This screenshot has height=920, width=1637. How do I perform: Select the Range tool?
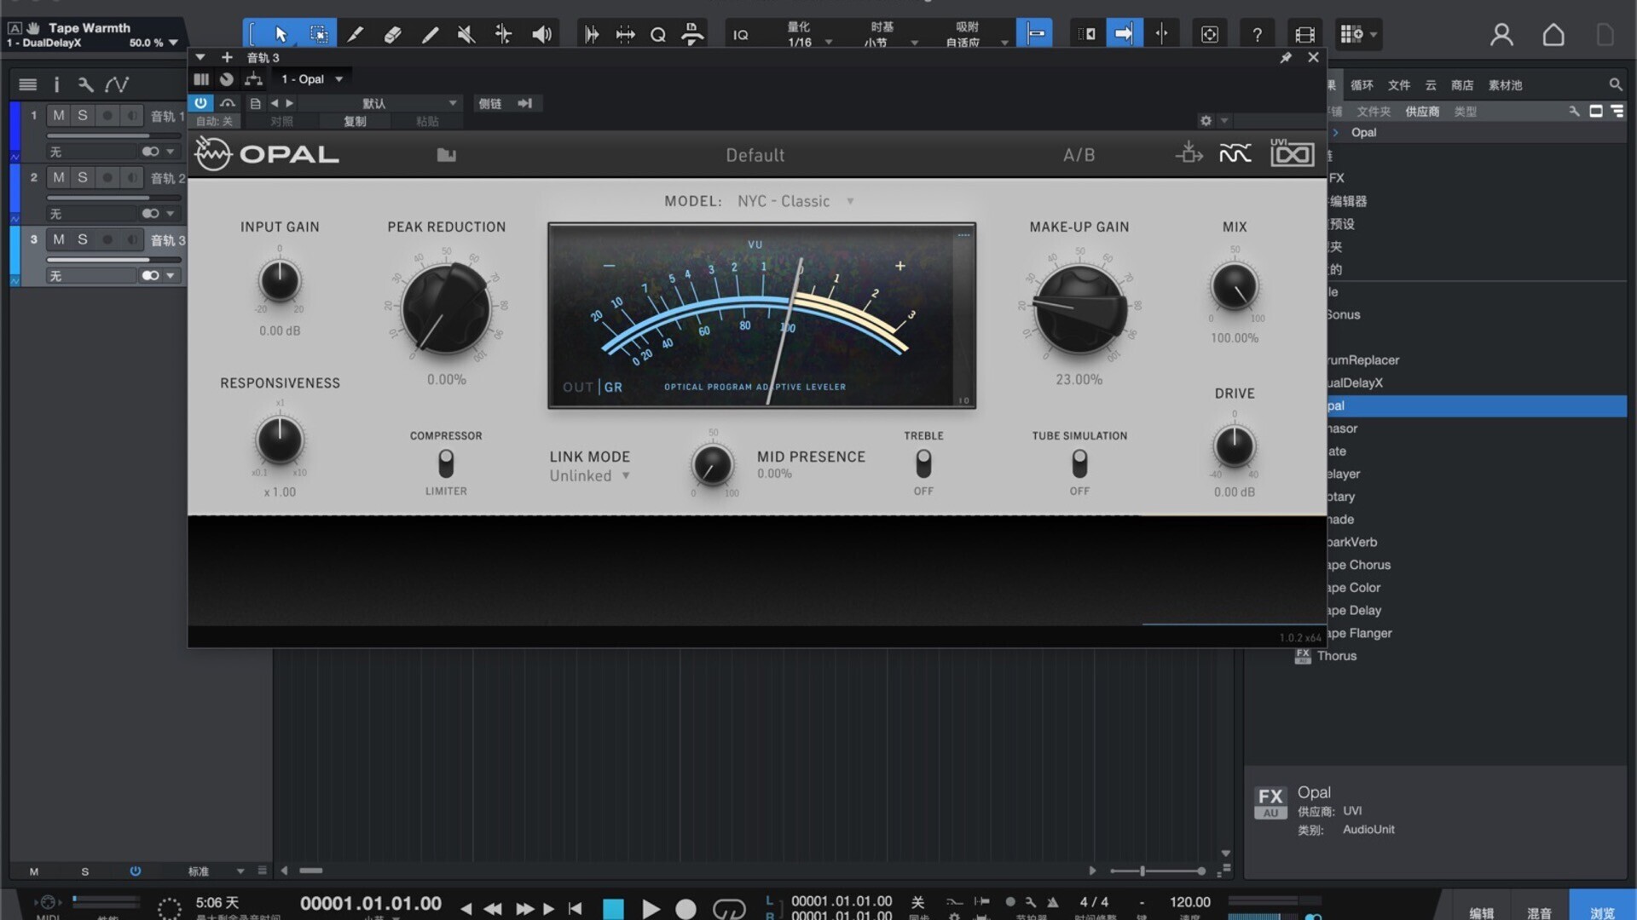coord(318,34)
